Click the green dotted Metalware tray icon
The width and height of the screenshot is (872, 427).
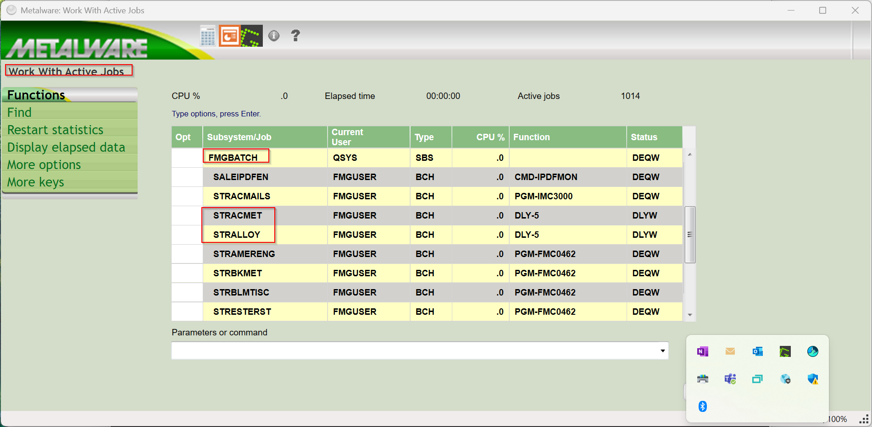pyautogui.click(x=785, y=351)
